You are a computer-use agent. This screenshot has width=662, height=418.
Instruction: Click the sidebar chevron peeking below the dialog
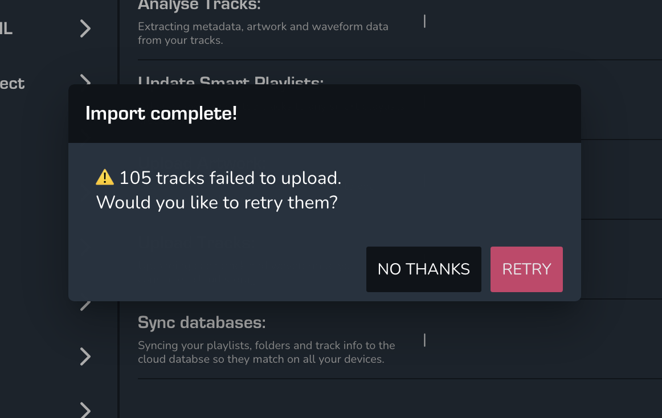pos(85,305)
